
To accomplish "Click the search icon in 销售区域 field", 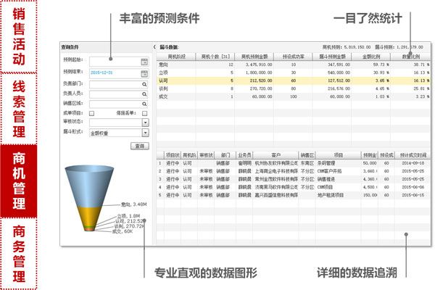I will [145, 104].
